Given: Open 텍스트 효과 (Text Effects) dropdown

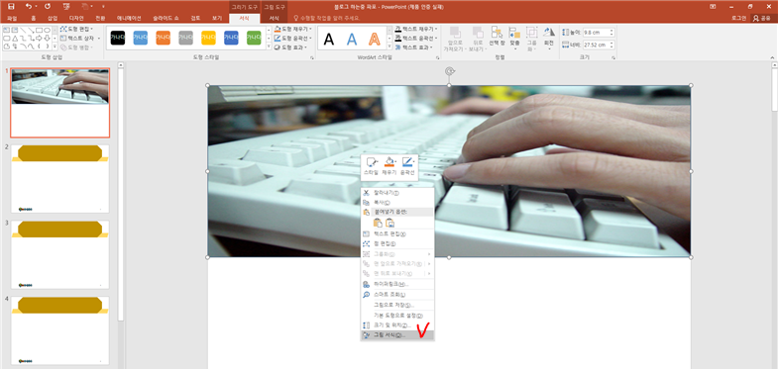Looking at the screenshot, I should [x=414, y=47].
